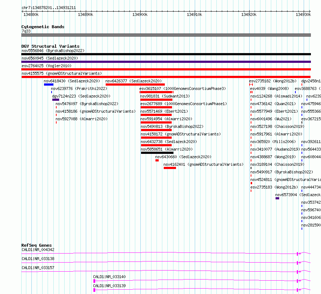This screenshot has width=321, height=294.
Task: Click the nsv6426377 (Sedlazeck2020) label
Action: [x=133, y=81]
